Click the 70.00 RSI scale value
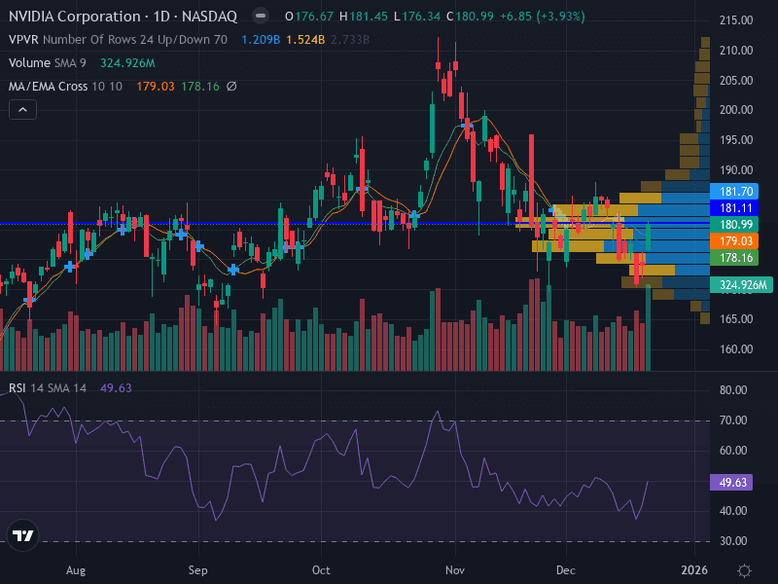The width and height of the screenshot is (778, 584). (x=733, y=420)
